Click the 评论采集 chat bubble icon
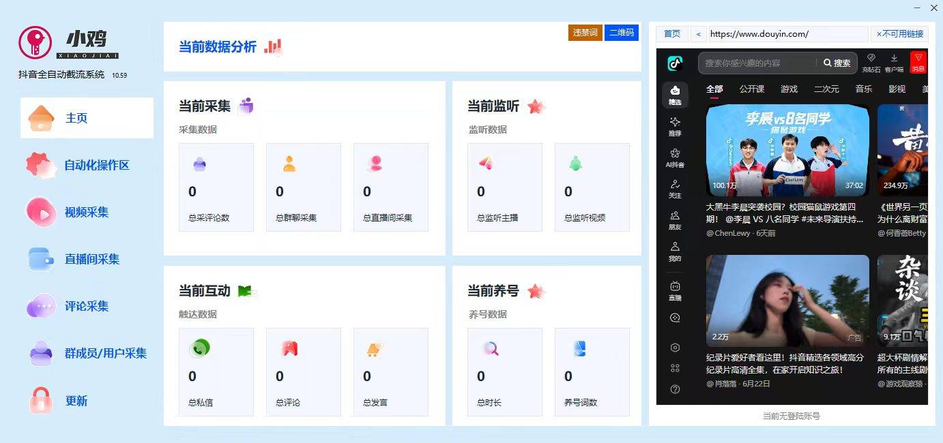Image resolution: width=943 pixels, height=443 pixels. click(41, 306)
